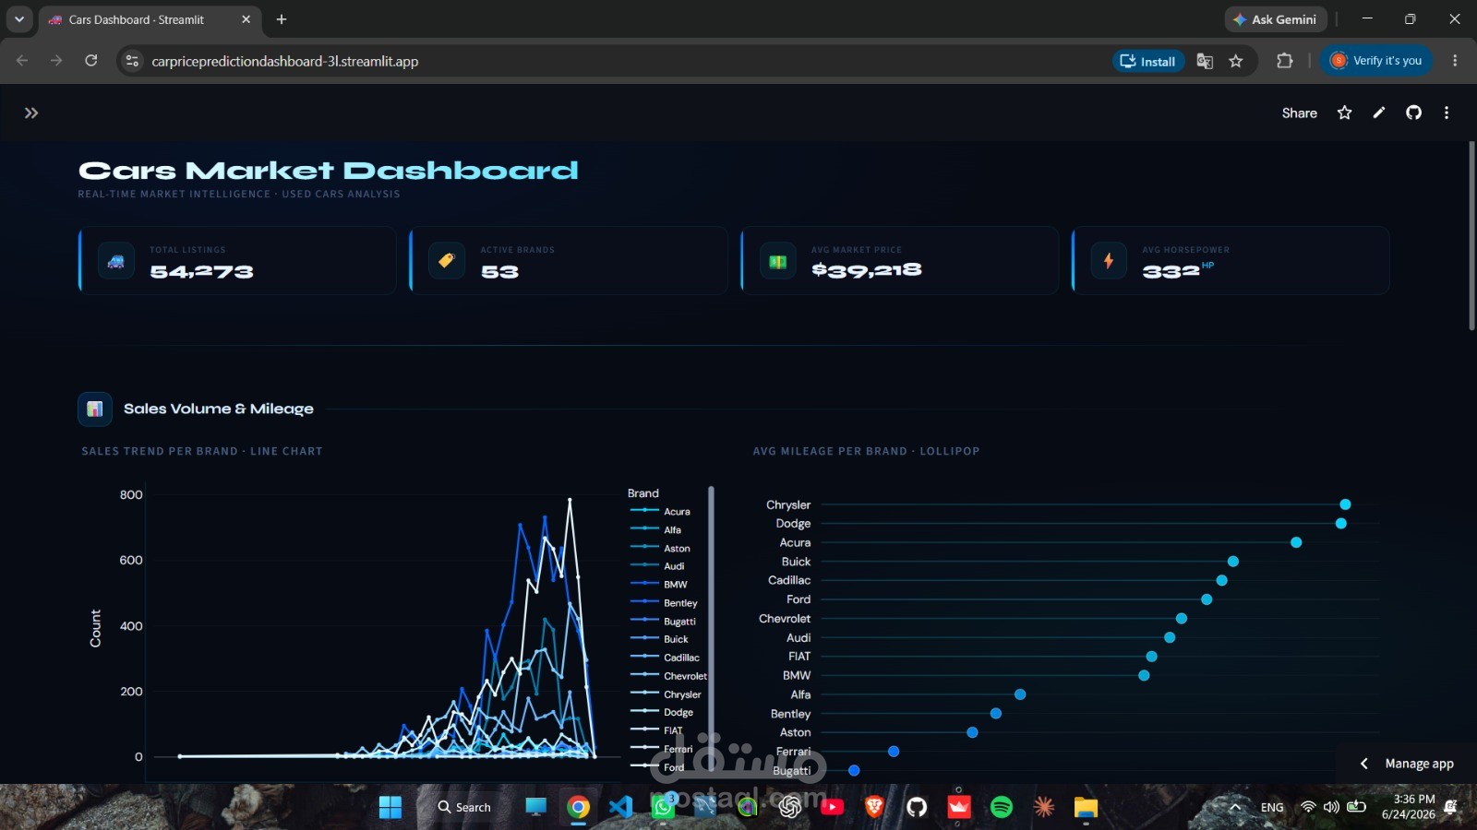Viewport: 1477px width, 830px height.
Task: Bookmark this page with star icon
Action: click(1236, 61)
